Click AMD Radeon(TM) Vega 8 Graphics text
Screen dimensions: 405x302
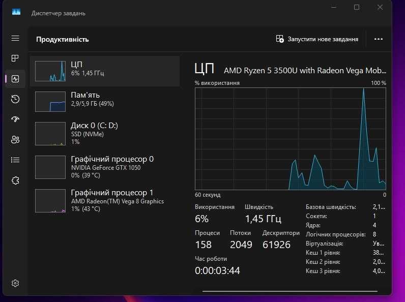pos(118,201)
